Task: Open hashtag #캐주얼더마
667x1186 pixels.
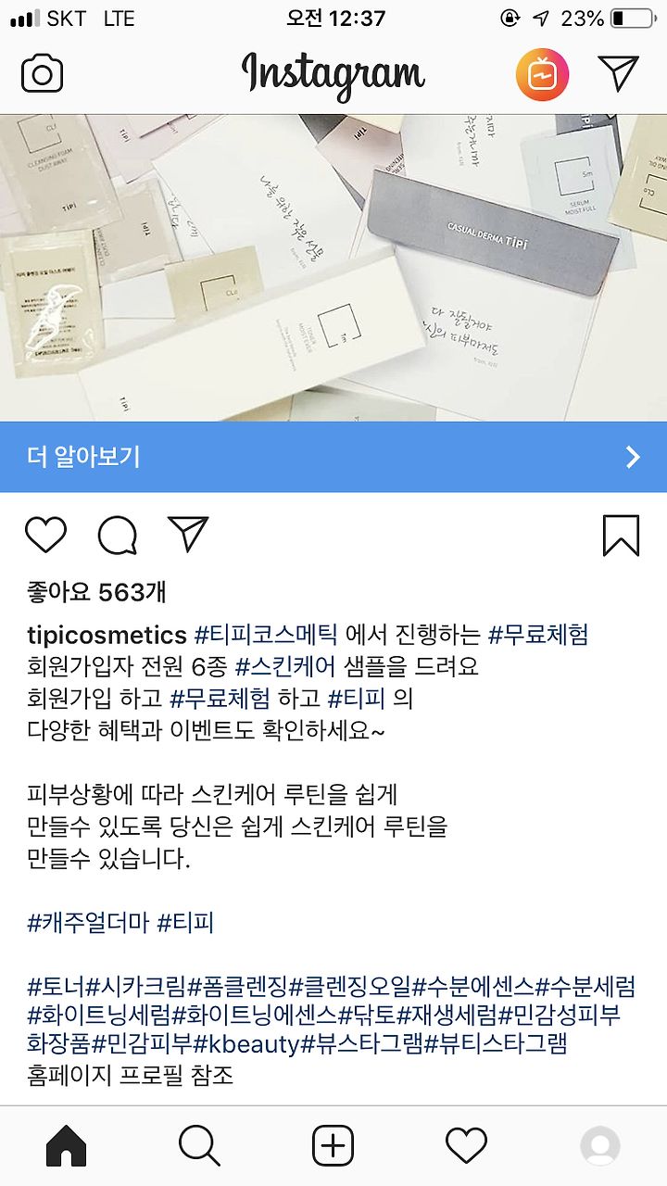Action: [x=88, y=923]
